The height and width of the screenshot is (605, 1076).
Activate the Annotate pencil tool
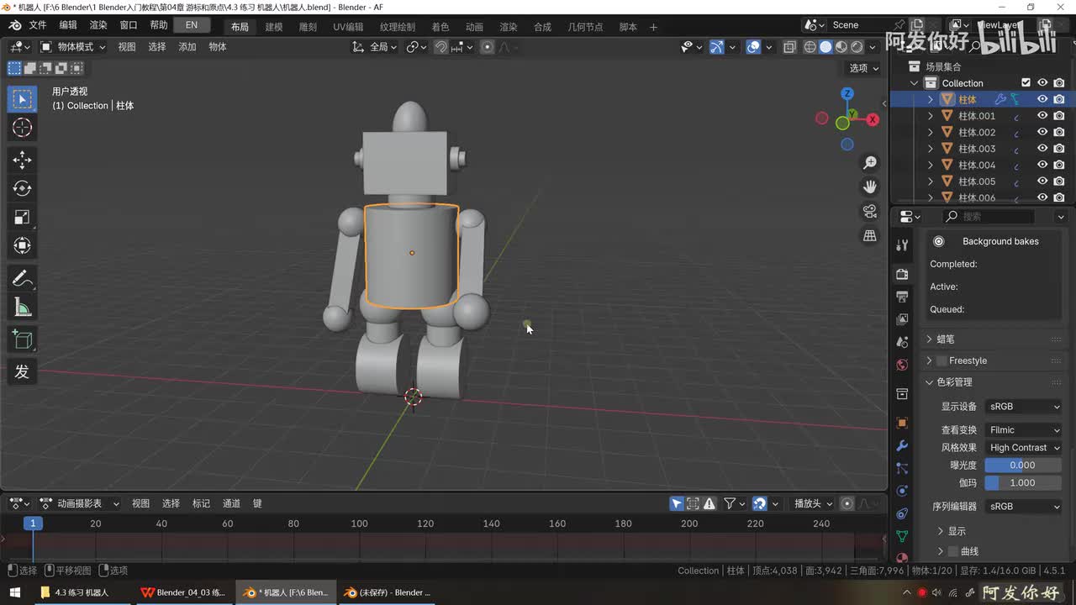coord(23,279)
